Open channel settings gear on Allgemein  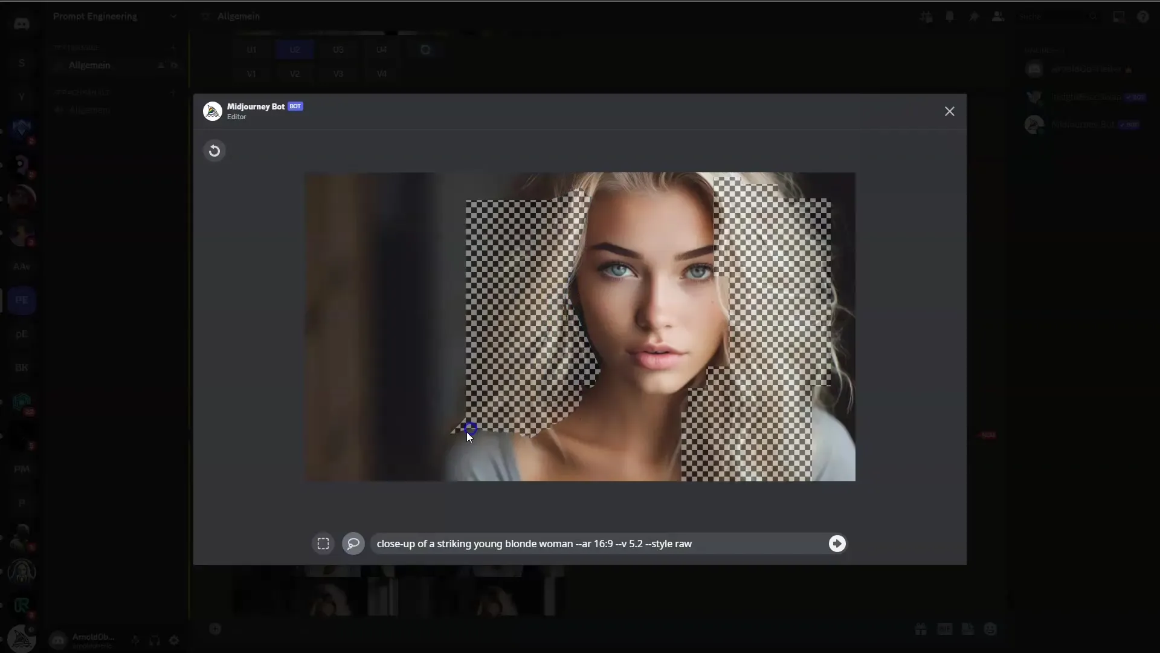tap(175, 65)
